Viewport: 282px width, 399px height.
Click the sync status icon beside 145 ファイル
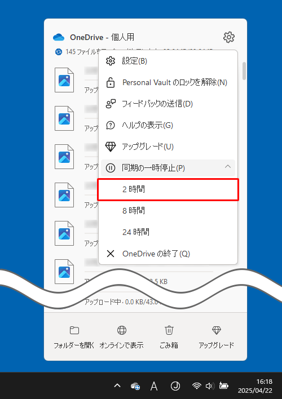(x=58, y=52)
